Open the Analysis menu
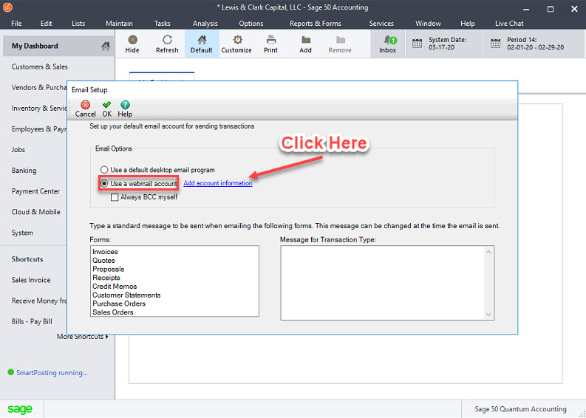 point(205,23)
